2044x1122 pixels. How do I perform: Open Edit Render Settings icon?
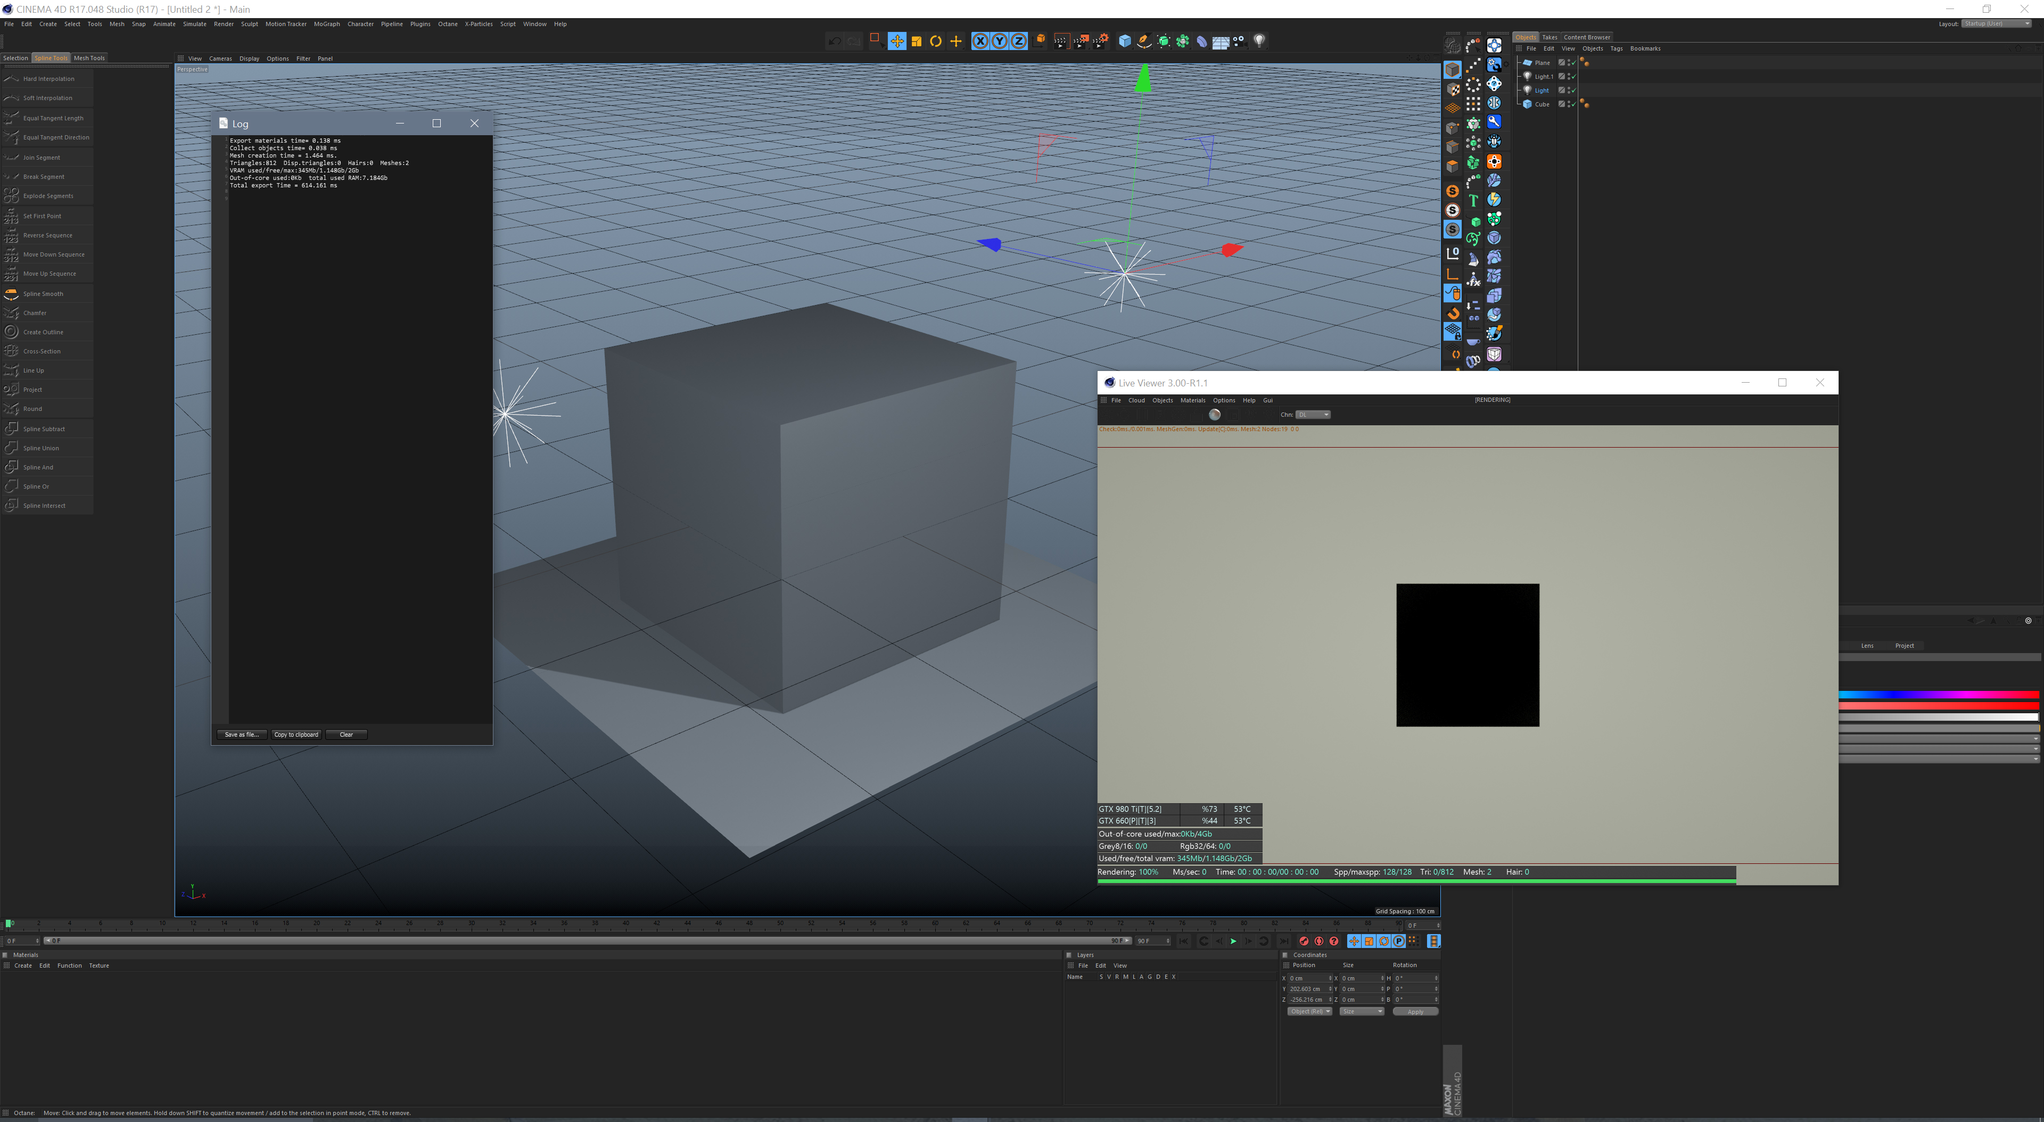coord(1100,42)
